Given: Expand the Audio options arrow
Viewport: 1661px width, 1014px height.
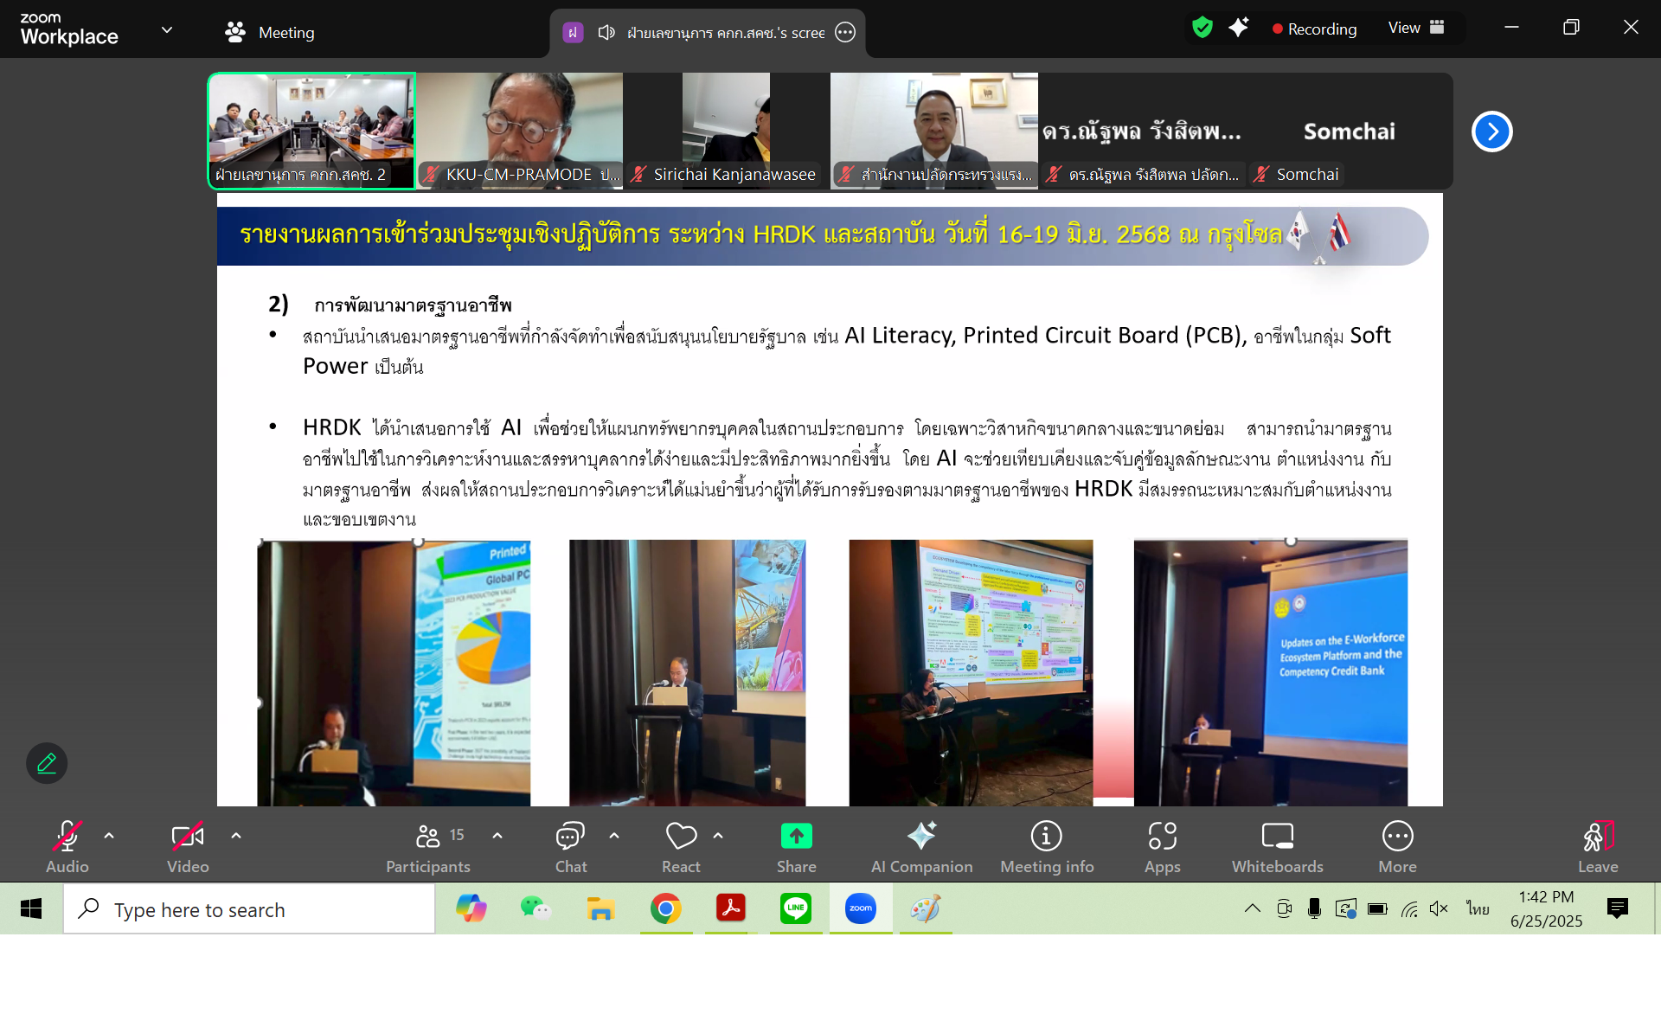Looking at the screenshot, I should coord(109,836).
